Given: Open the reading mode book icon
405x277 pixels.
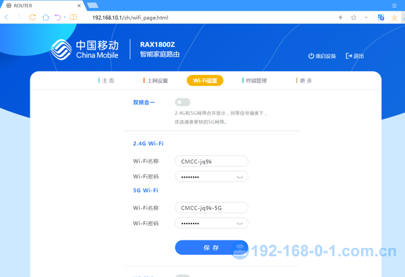Looking at the screenshot, I should tap(74, 18).
